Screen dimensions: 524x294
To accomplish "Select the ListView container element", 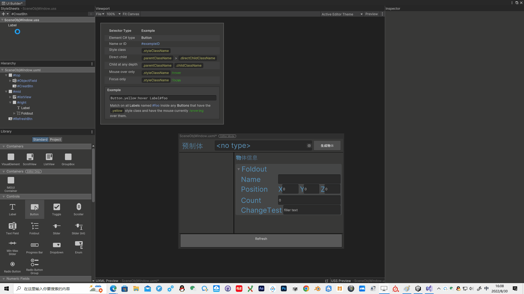I will click(49, 158).
